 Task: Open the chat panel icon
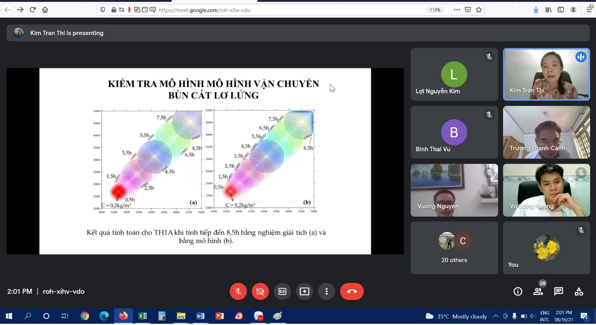click(x=558, y=292)
